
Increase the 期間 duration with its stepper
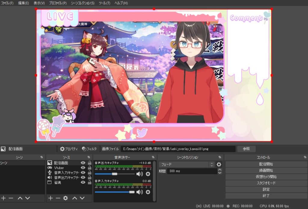(x=220, y=170)
